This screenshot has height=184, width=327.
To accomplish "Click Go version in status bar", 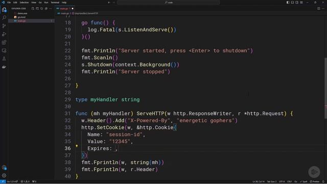I will 12,181.
